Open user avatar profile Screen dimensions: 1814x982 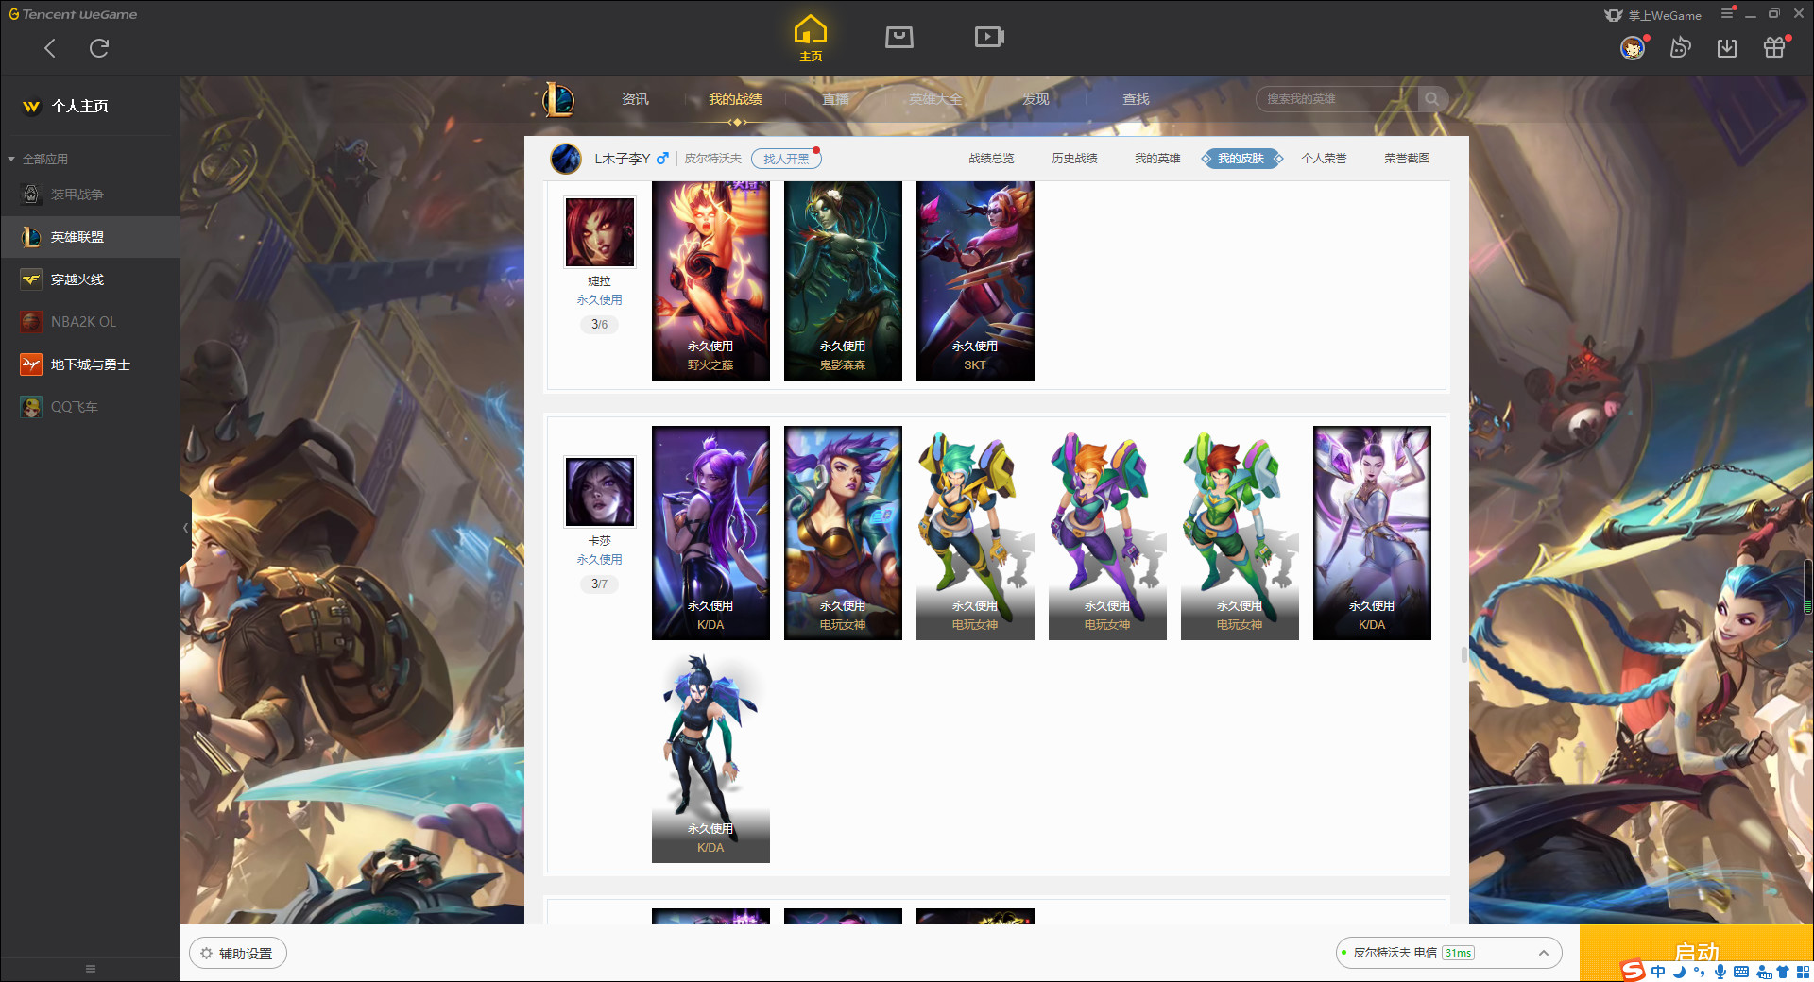click(1633, 47)
